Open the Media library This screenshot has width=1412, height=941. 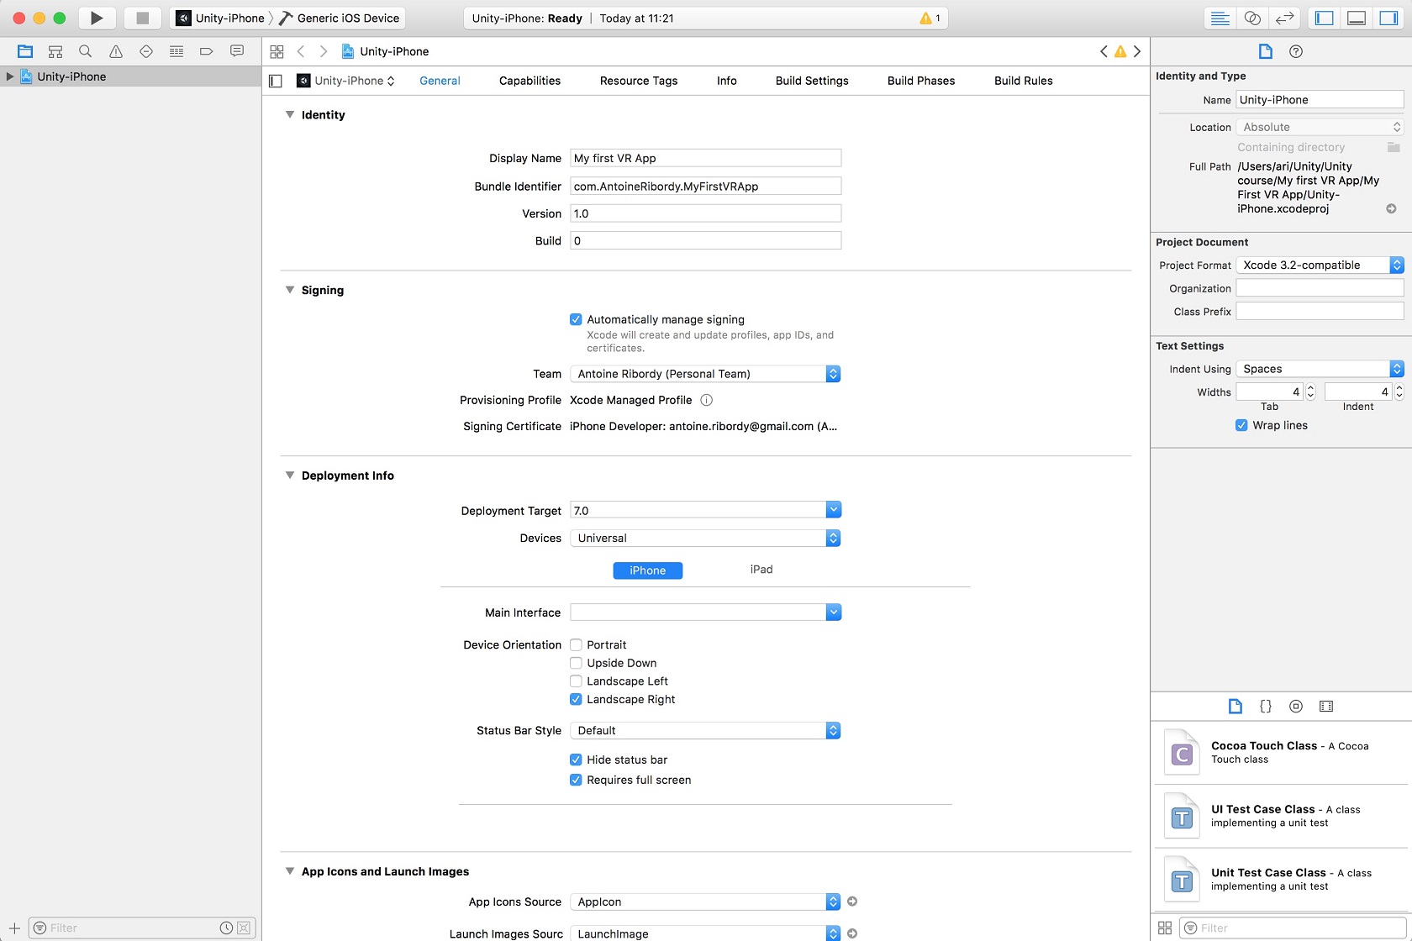pyautogui.click(x=1326, y=707)
